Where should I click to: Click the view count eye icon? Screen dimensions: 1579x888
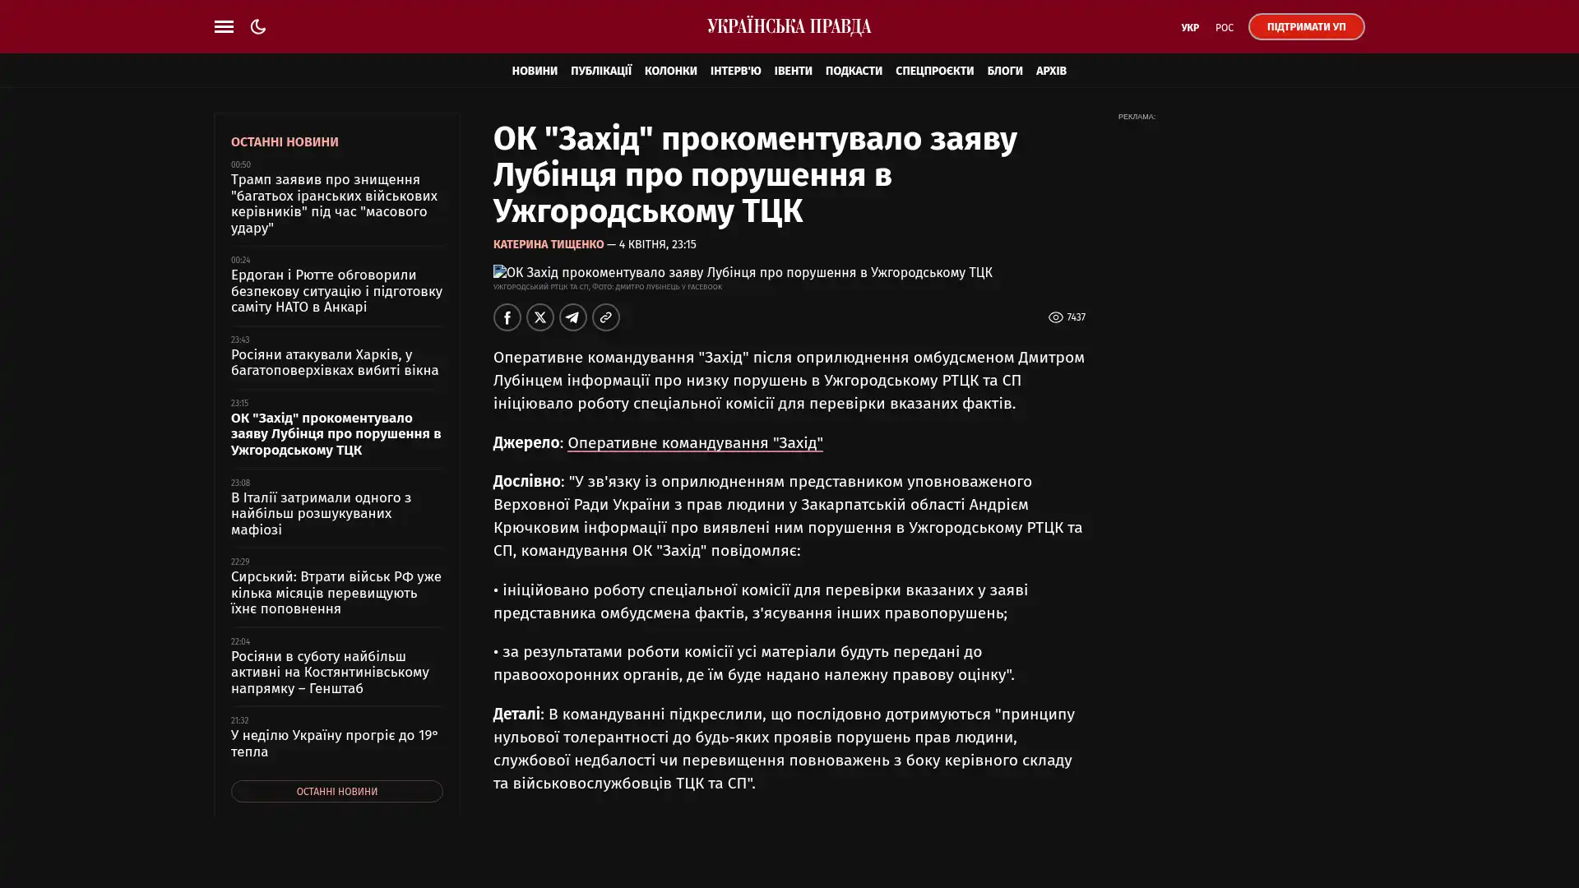coord(1055,317)
